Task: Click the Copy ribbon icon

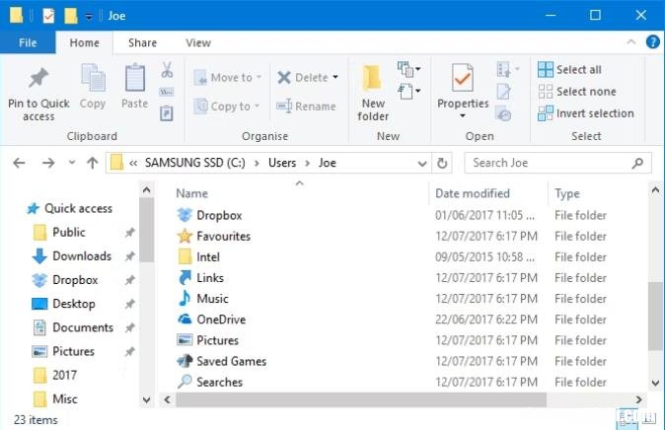Action: (93, 78)
